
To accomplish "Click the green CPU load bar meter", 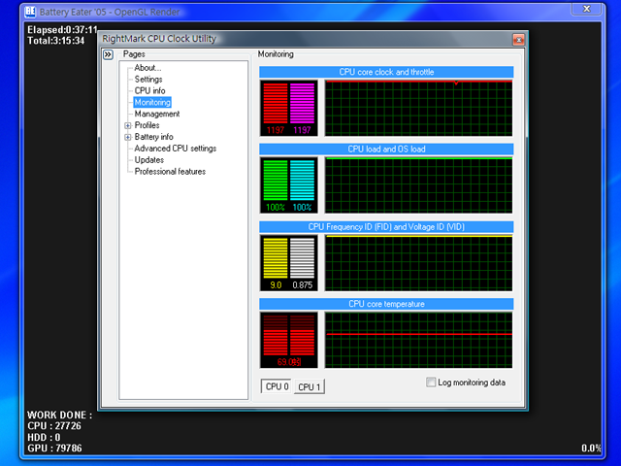I will (x=276, y=181).
